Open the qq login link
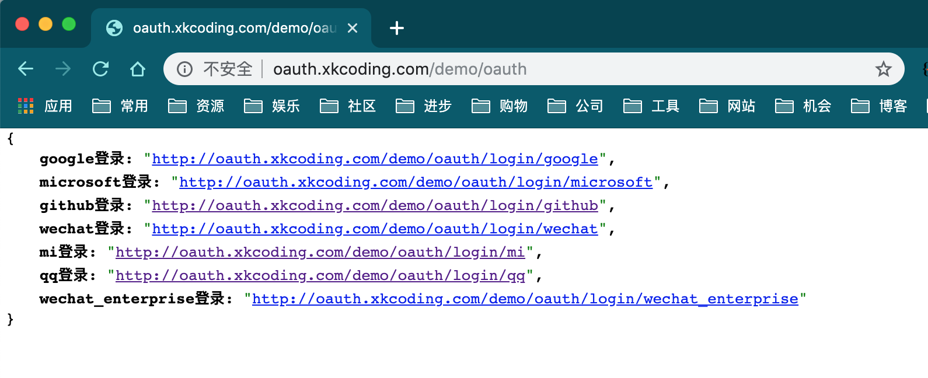This screenshot has width=928, height=378. pyautogui.click(x=320, y=275)
